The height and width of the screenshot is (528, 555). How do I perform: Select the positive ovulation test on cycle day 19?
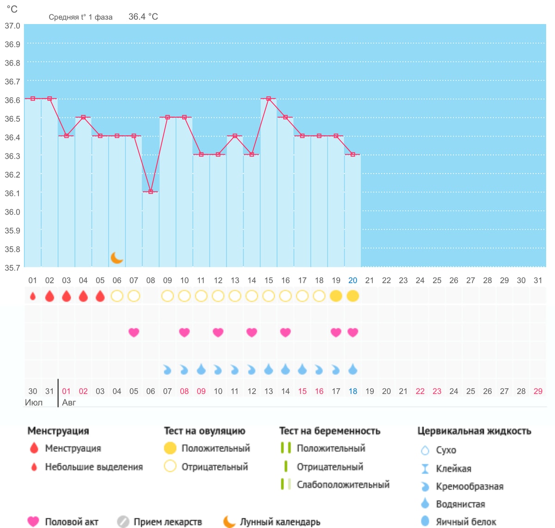[336, 296]
